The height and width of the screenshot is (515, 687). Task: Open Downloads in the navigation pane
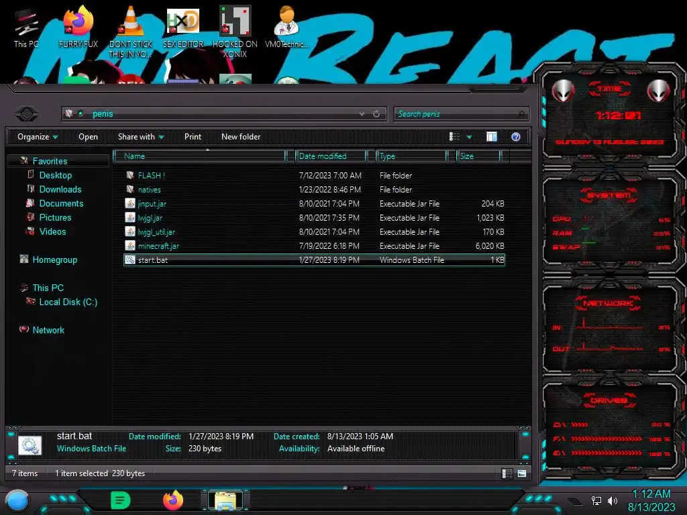point(60,189)
